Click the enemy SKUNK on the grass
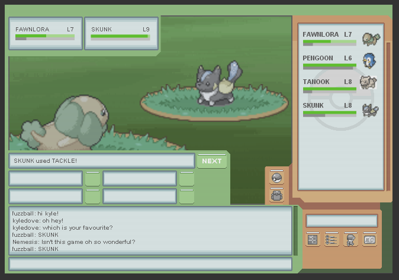The height and width of the screenshot is (280, 399). tap(218, 83)
